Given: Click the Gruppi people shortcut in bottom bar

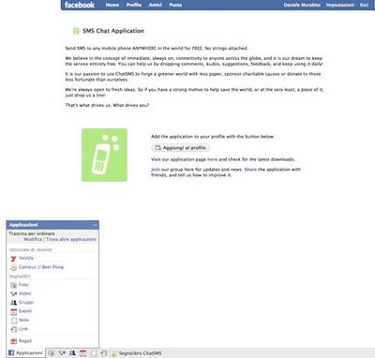Looking at the screenshot, I should tap(72, 353).
